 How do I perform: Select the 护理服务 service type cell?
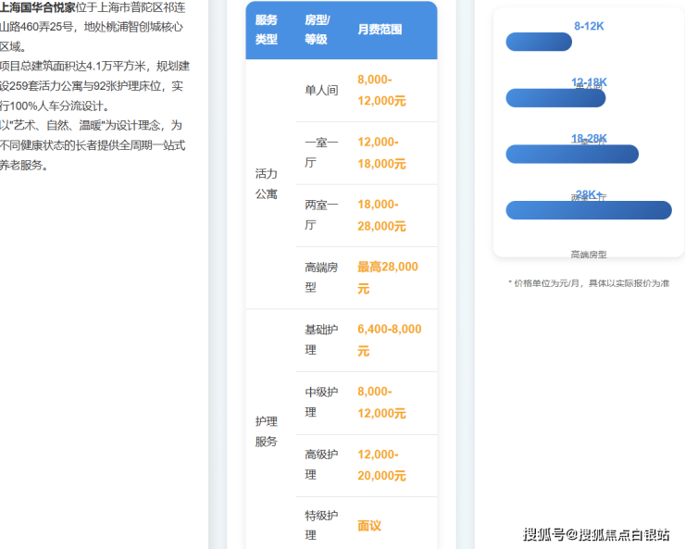(267, 431)
